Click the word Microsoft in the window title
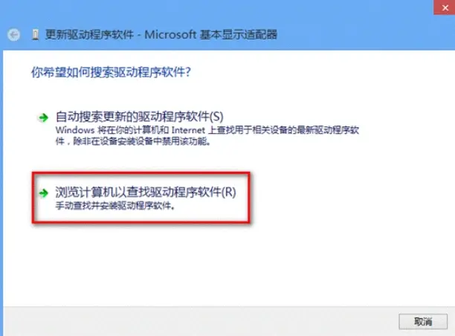Screen dimensions: 455x336 pos(171,34)
